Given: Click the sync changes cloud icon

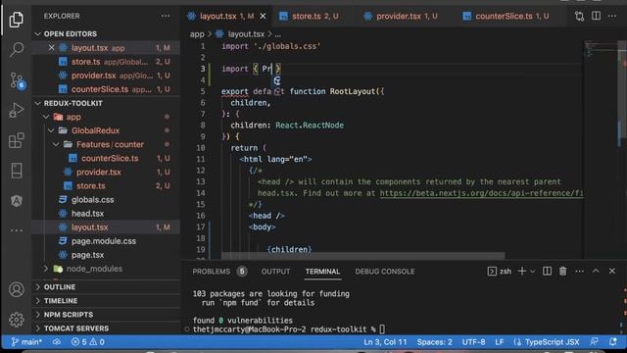Looking at the screenshot, I should click(57, 342).
